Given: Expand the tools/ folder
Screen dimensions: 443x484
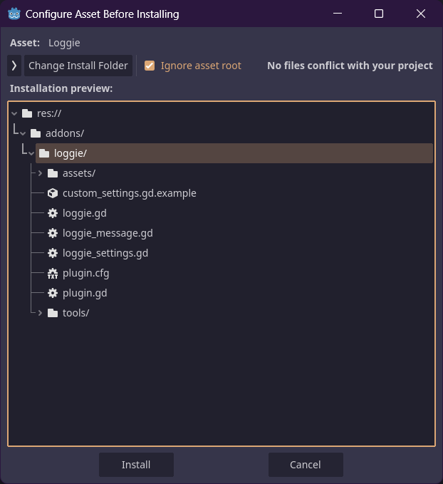Looking at the screenshot, I should tap(41, 313).
